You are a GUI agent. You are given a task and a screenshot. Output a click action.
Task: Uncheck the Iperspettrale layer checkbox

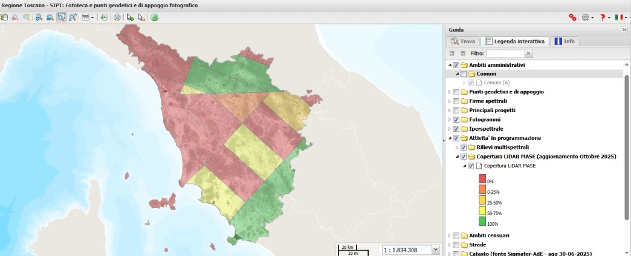(456, 129)
